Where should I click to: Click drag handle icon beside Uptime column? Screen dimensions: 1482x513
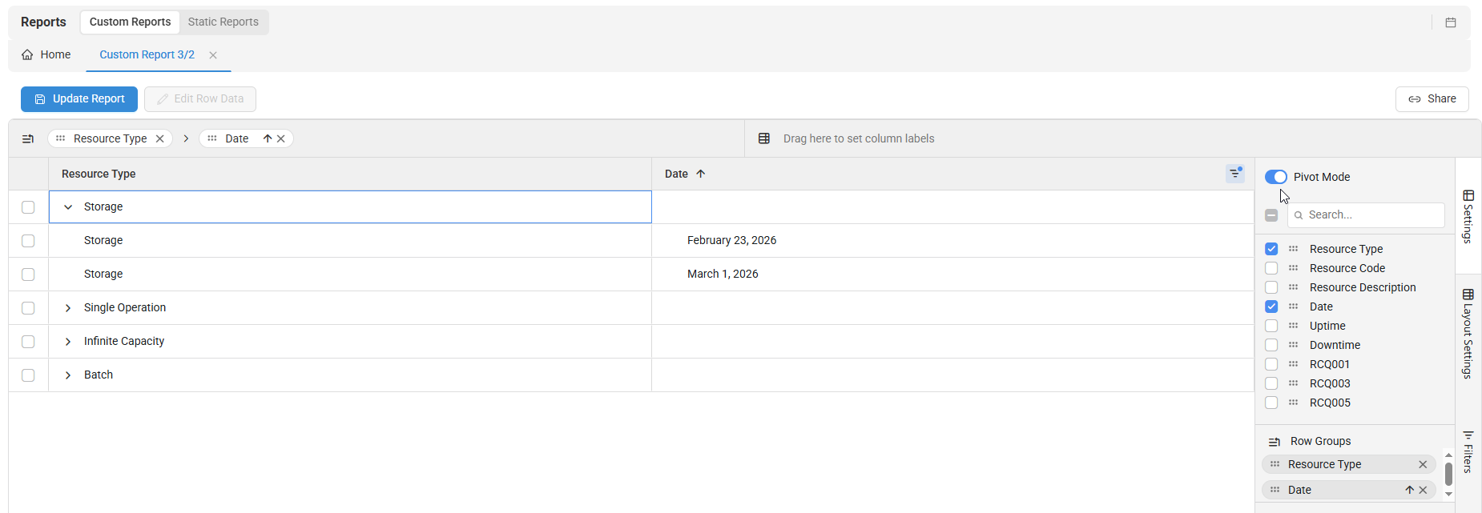tap(1293, 326)
